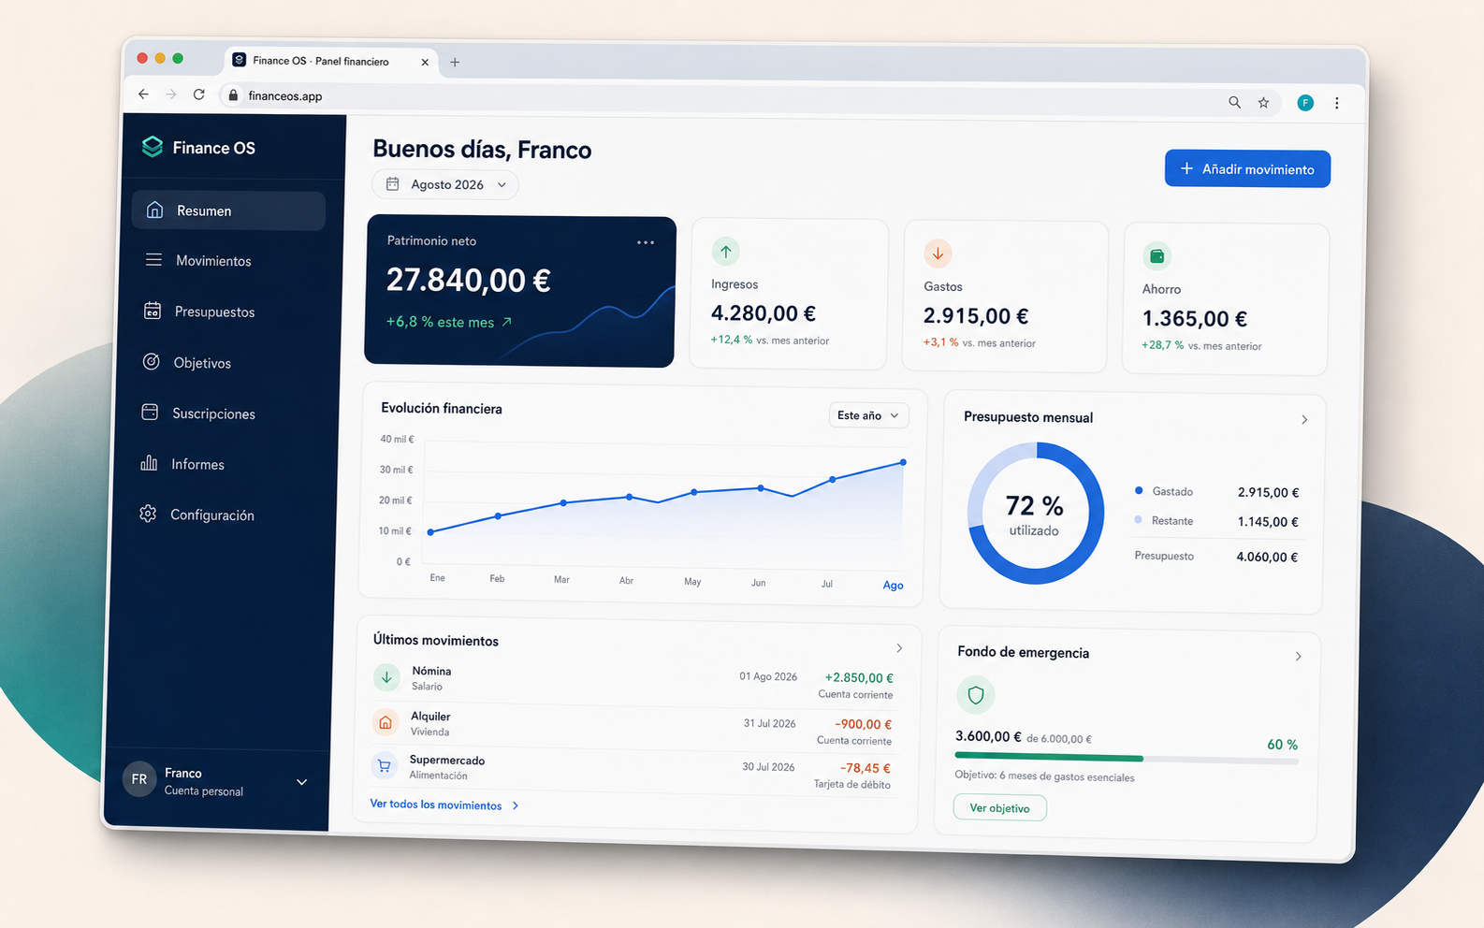Click the trend arrow beside +6,8 % este mes
Viewport: 1484px width, 928px height.
click(x=507, y=322)
